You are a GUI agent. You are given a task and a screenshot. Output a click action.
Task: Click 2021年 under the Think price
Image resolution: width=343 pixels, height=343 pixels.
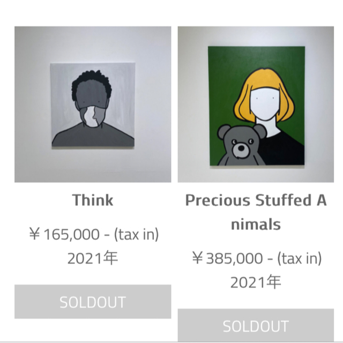[93, 258]
